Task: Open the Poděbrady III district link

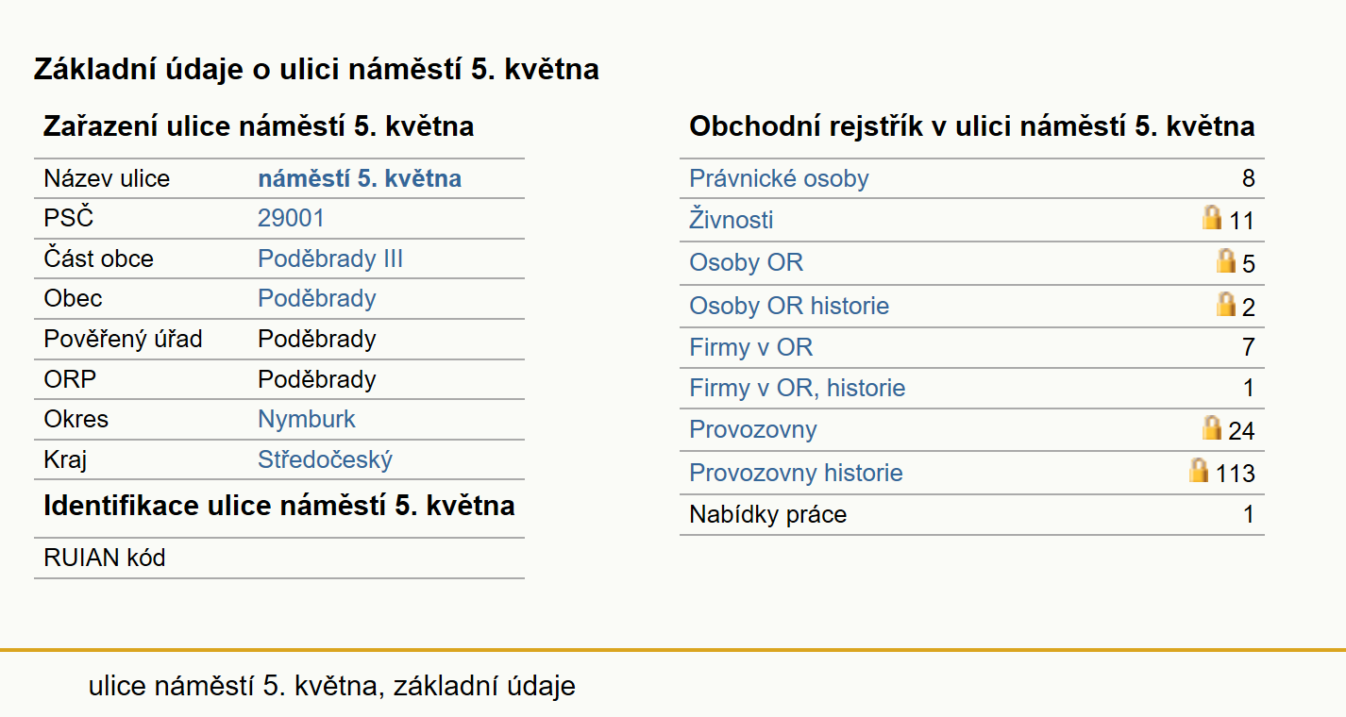Action: click(330, 259)
